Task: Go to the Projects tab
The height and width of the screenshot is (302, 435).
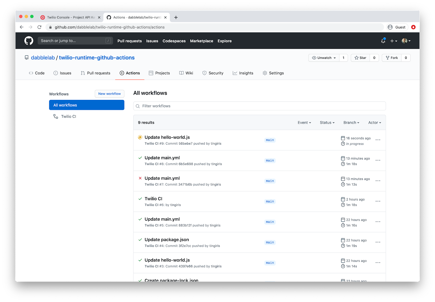Action: [159, 73]
